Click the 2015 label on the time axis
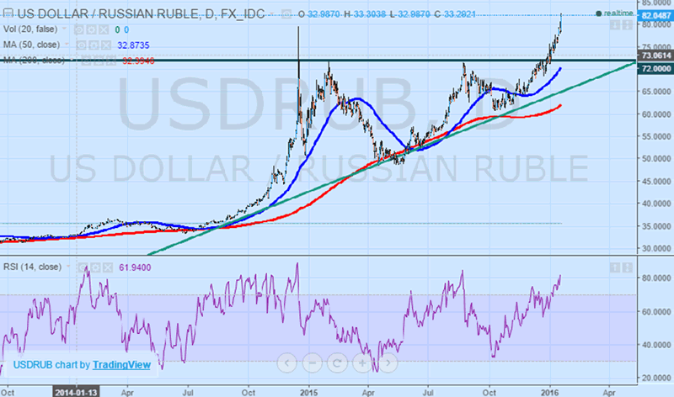 point(308,393)
